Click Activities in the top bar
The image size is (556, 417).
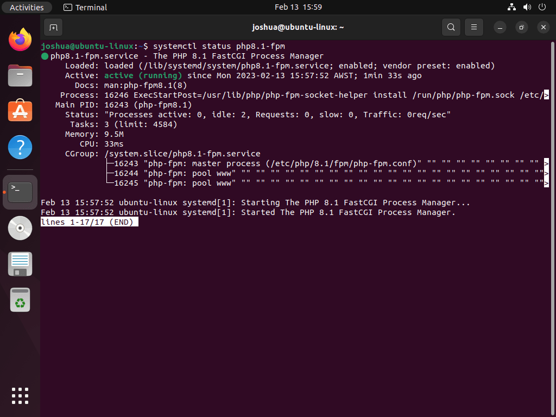pos(27,7)
